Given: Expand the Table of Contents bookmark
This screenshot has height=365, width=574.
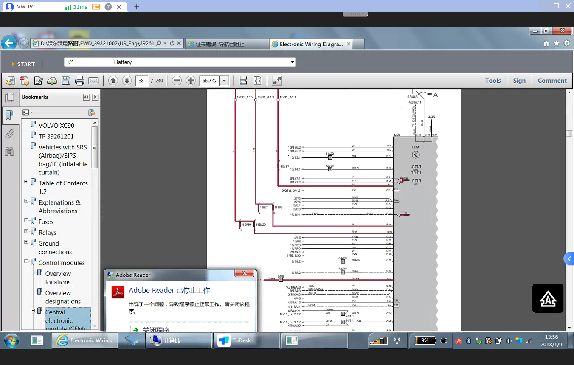Looking at the screenshot, I should [x=26, y=182].
